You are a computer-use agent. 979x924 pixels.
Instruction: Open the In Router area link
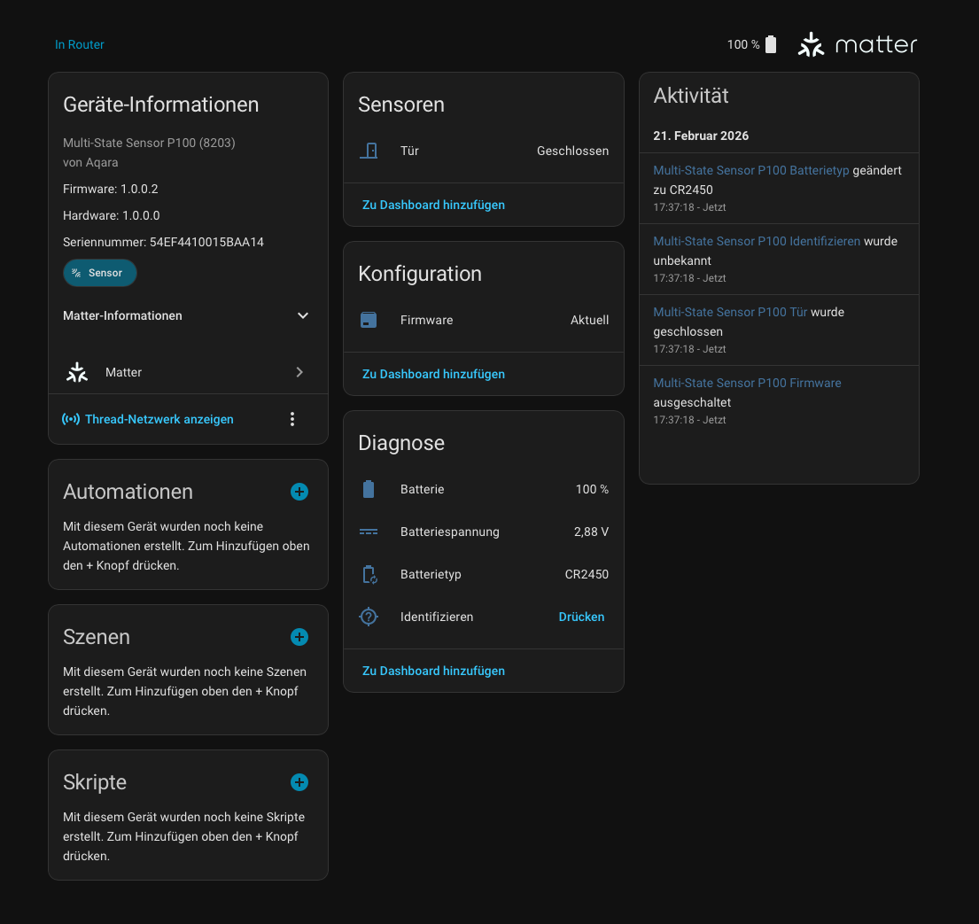click(80, 44)
